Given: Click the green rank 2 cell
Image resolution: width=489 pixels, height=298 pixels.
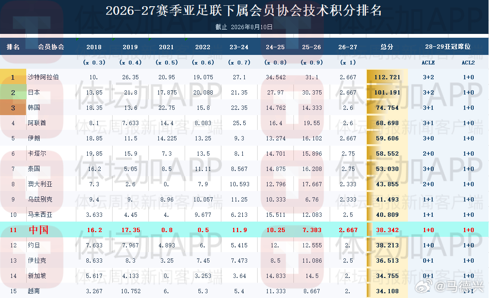Looking at the screenshot, I should pyautogui.click(x=13, y=92).
